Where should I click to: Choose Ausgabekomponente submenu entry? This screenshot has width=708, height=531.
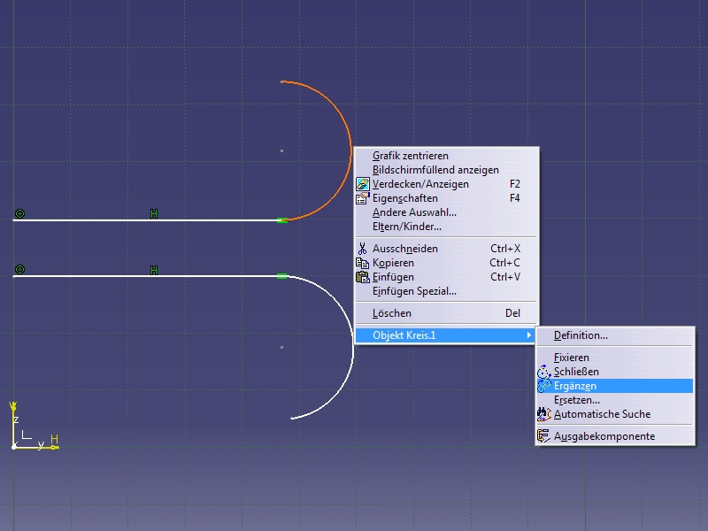615,436
